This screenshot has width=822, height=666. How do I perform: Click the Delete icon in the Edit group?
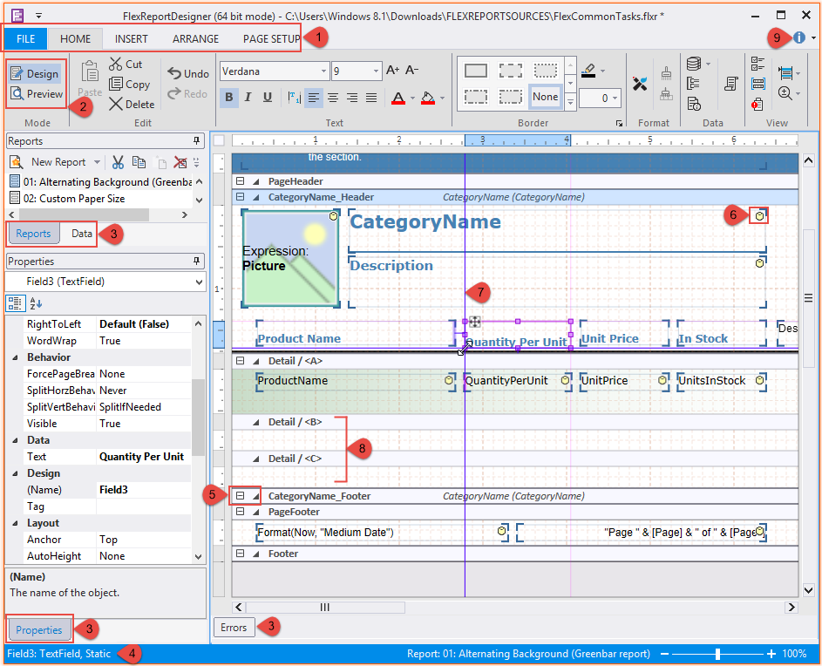click(117, 104)
